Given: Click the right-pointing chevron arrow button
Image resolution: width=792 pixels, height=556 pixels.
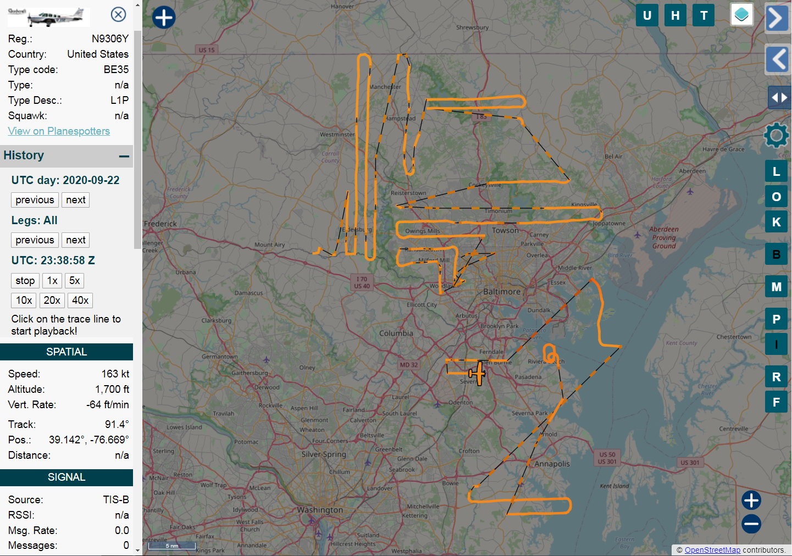Looking at the screenshot, I should pos(777,18).
